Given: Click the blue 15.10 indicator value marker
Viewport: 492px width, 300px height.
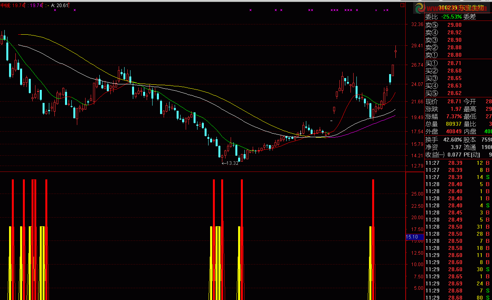Looking at the screenshot, I should [x=415, y=237].
